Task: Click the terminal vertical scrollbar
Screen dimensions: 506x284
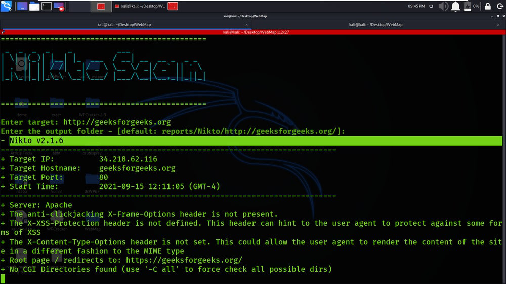Action: pos(504,158)
